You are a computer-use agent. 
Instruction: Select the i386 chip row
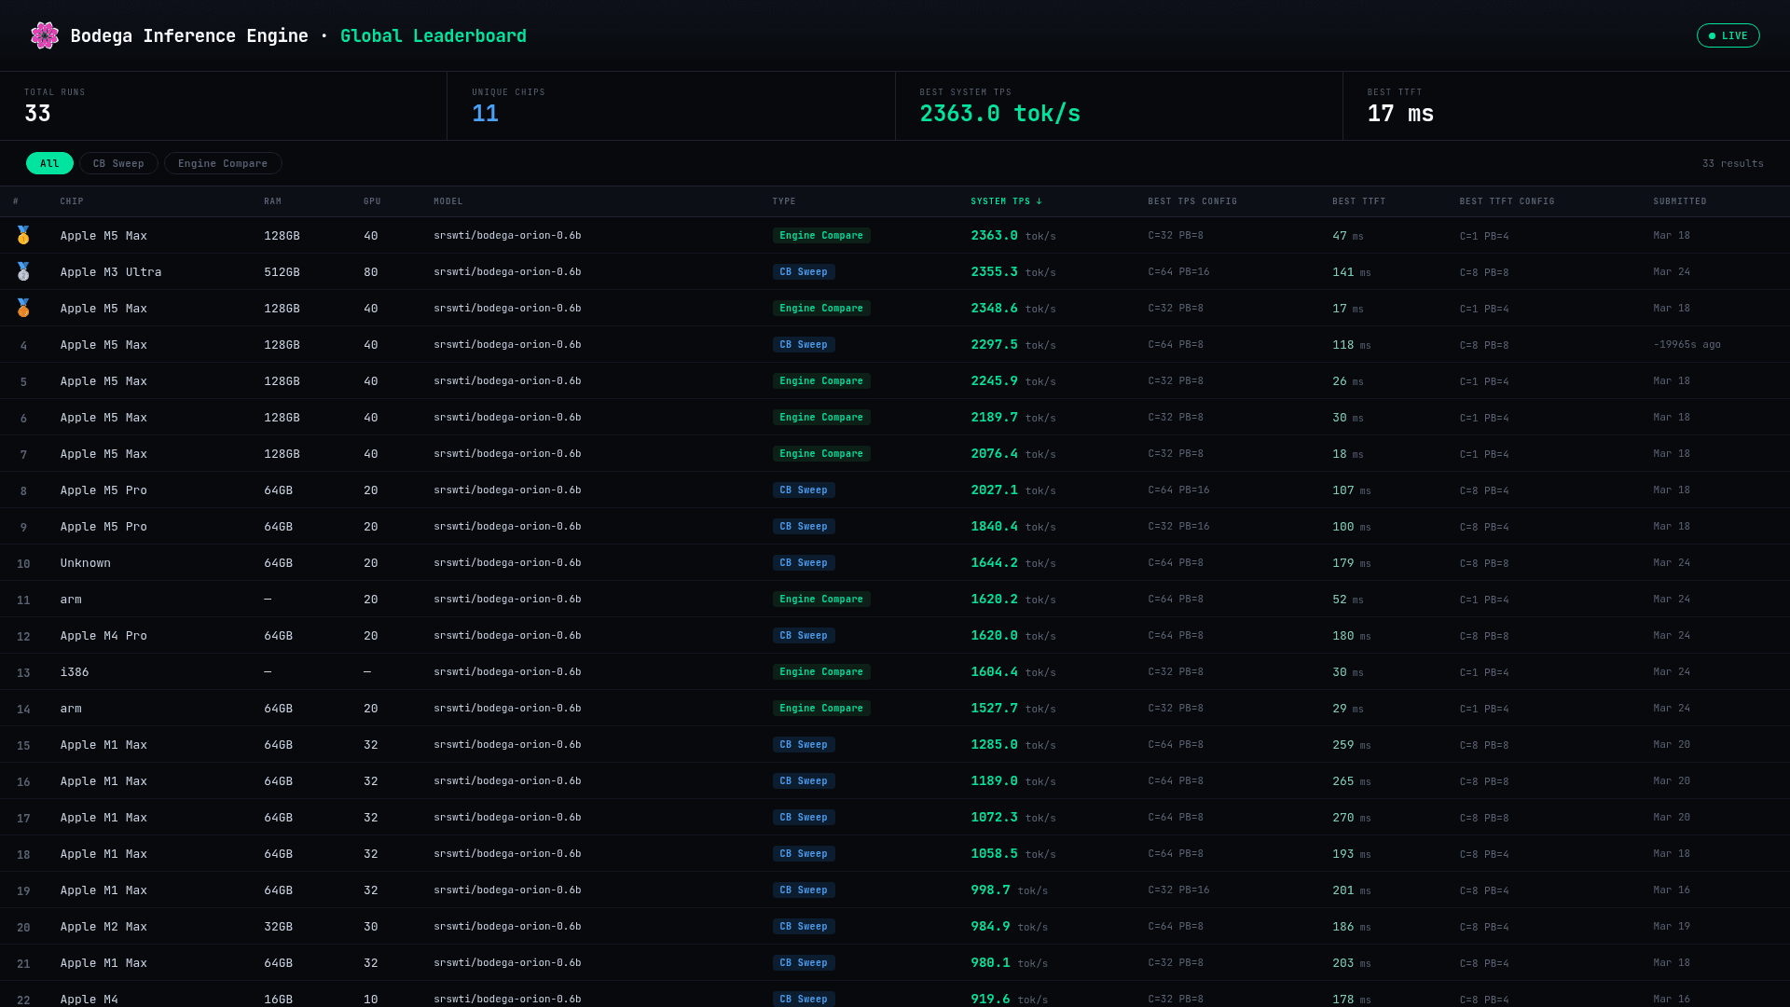pos(75,672)
